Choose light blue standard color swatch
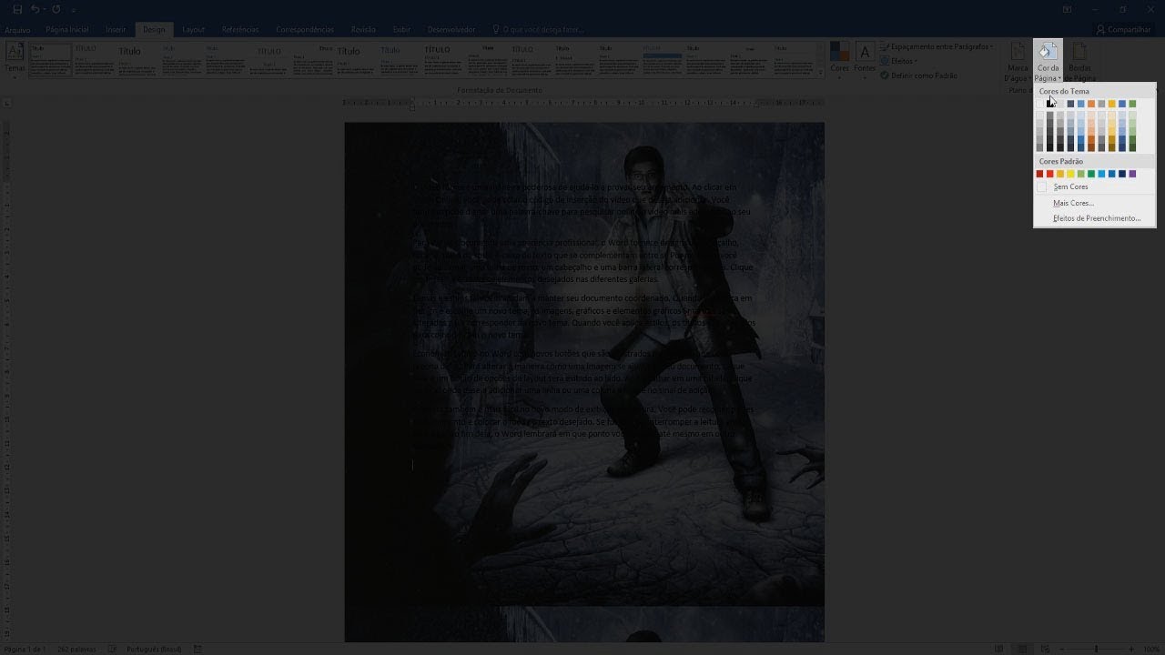Screen dimensions: 1165x655 click(1101, 174)
